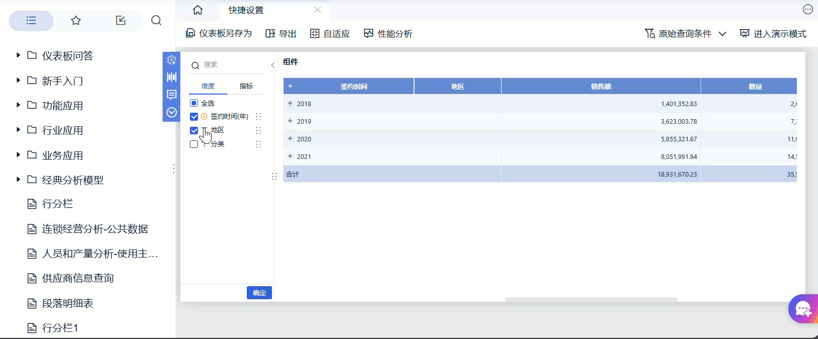This screenshot has height=339, width=818.
Task: Go to the home tab icon
Action: 198,10
